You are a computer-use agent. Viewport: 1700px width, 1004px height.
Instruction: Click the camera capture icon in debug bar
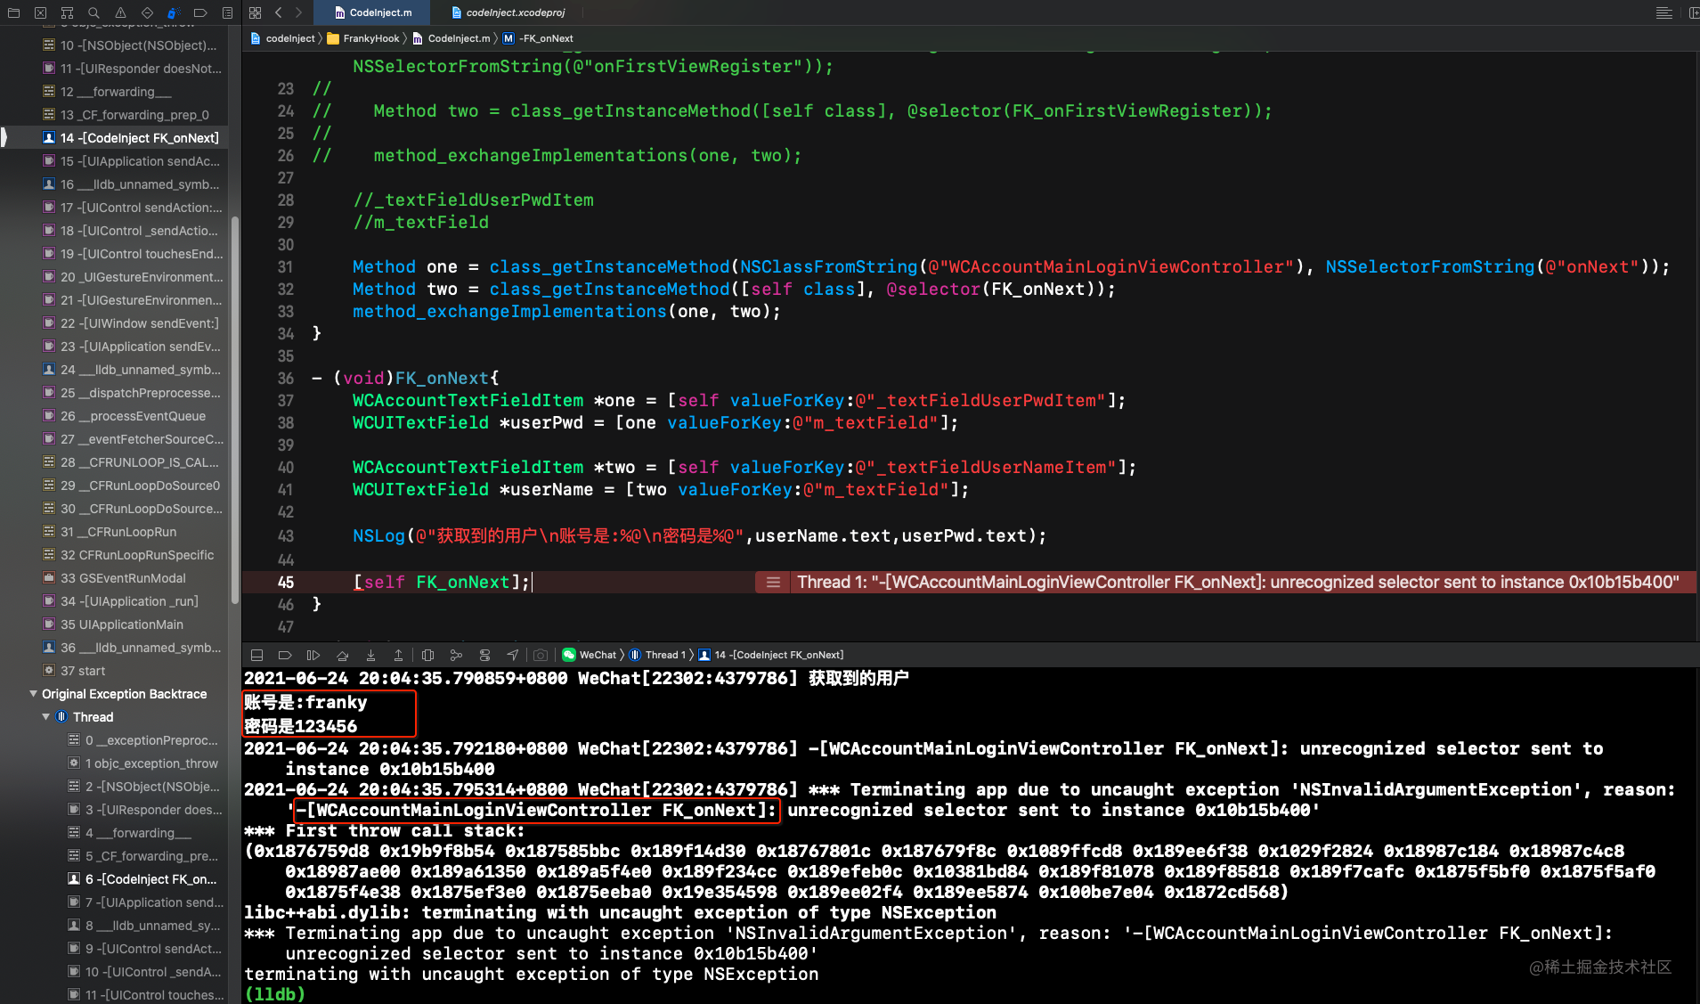point(541,655)
